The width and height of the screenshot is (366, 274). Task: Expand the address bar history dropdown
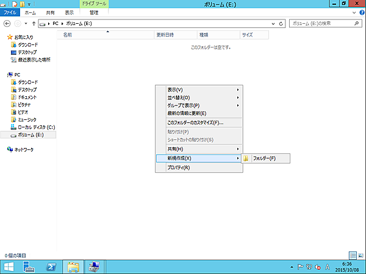point(273,24)
